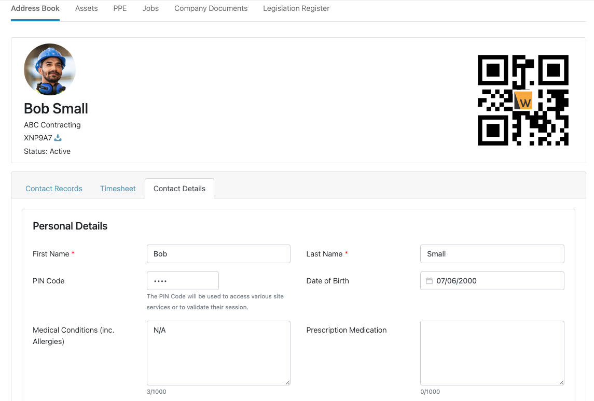The width and height of the screenshot is (594, 401).
Task: Switch to Contact Records tab
Action: (54, 189)
